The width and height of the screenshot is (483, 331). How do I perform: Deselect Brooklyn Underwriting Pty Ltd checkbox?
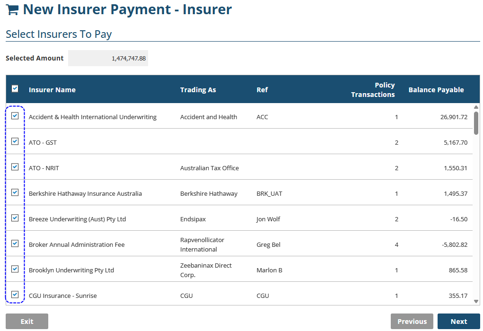click(15, 269)
